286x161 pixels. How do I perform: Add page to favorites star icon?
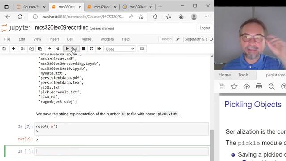[x=141, y=17]
